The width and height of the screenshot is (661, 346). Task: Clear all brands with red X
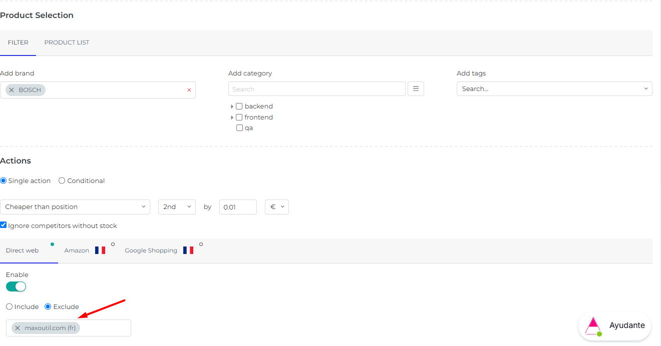click(189, 90)
